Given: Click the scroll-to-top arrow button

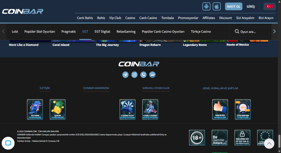Looking at the screenshot, I should pyautogui.click(x=269, y=143).
